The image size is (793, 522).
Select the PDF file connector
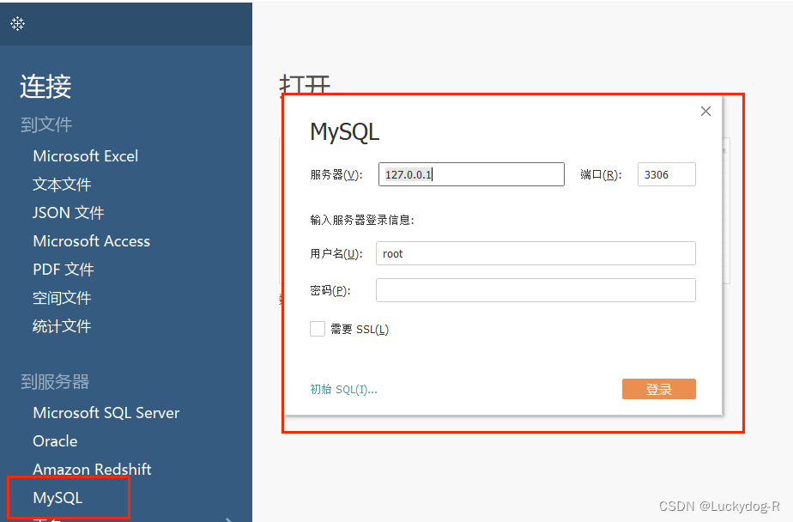[x=64, y=270]
